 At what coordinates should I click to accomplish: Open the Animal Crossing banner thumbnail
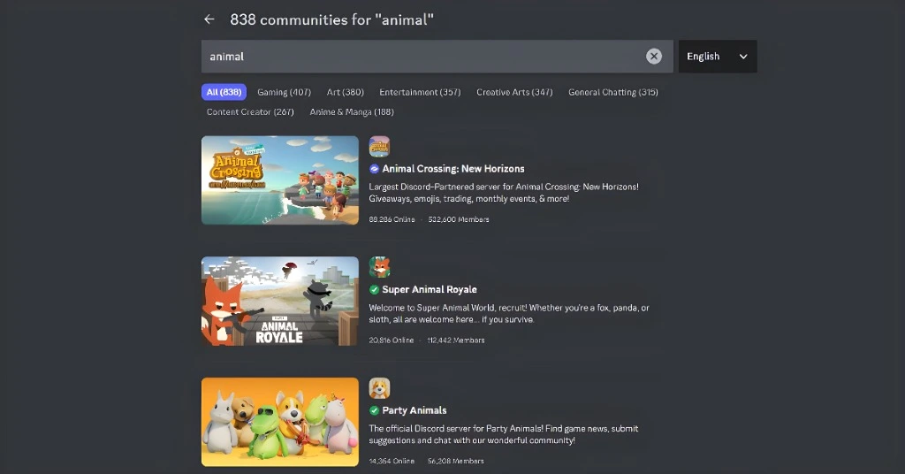pyautogui.click(x=280, y=180)
